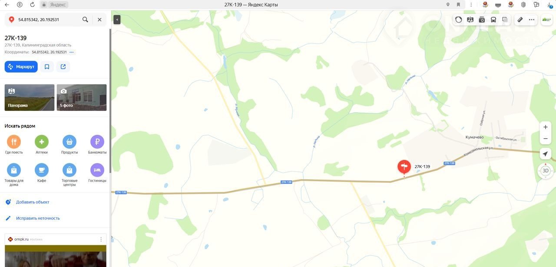This screenshot has width=556, height=267.
Task: Zoom out with the minus button
Action: pos(546,139)
